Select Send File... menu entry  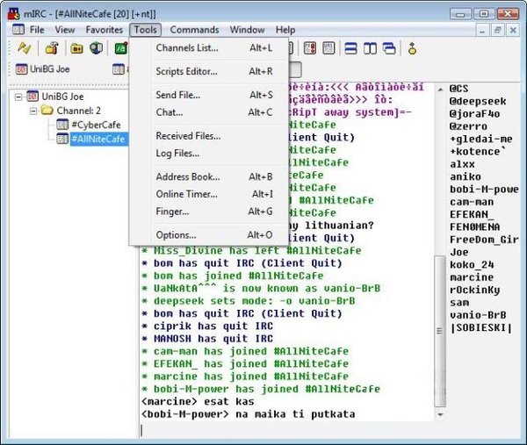[x=178, y=95]
